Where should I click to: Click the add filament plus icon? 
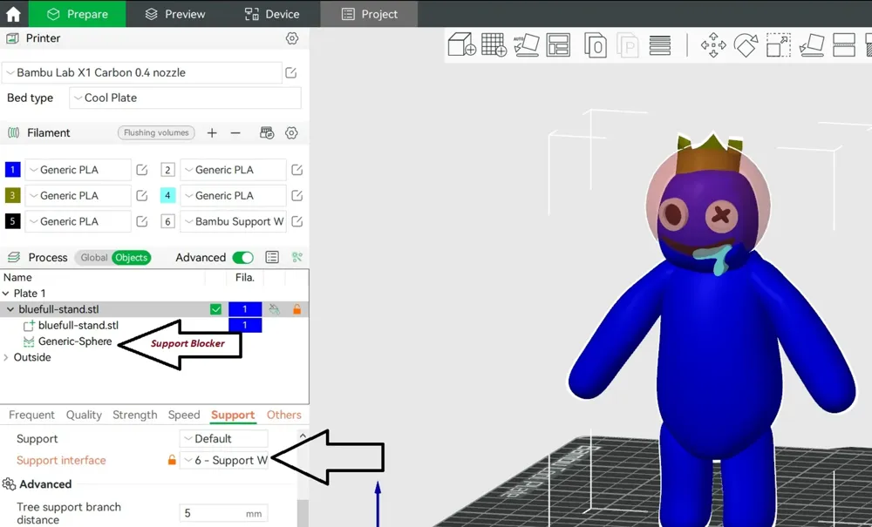point(212,133)
